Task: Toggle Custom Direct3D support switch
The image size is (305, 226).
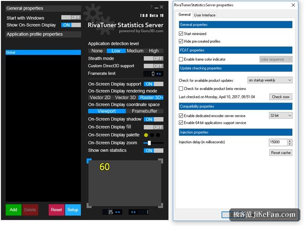Action: pyautogui.click(x=154, y=66)
